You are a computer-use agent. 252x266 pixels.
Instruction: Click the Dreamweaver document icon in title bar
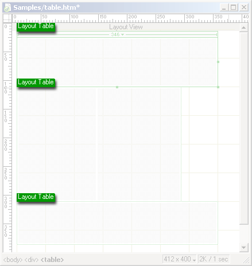(7, 7)
